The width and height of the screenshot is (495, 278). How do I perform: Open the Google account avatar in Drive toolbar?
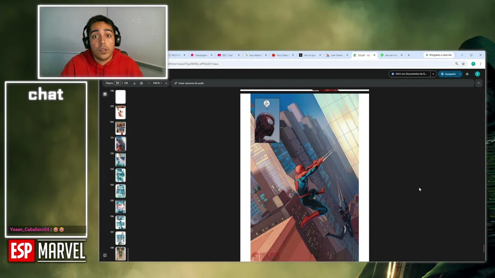click(x=477, y=74)
